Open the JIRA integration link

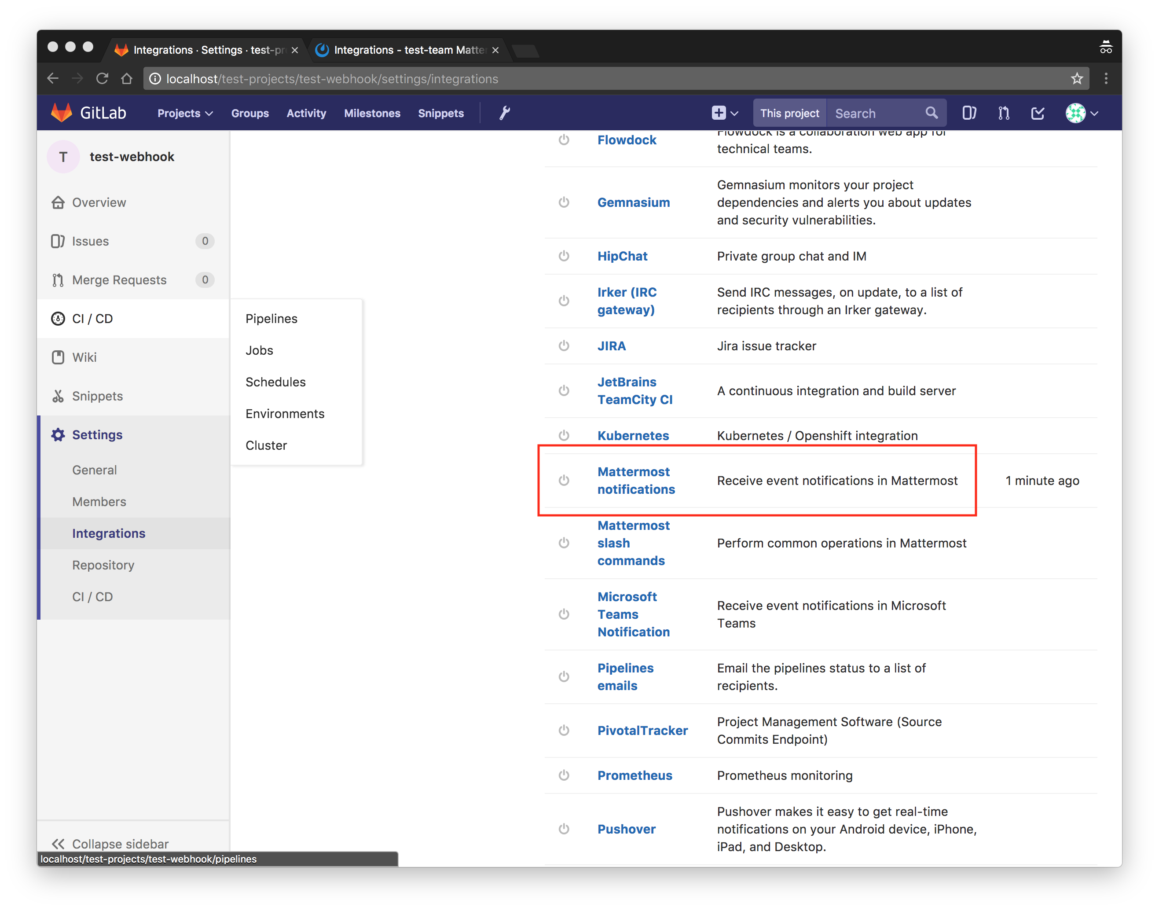(611, 346)
